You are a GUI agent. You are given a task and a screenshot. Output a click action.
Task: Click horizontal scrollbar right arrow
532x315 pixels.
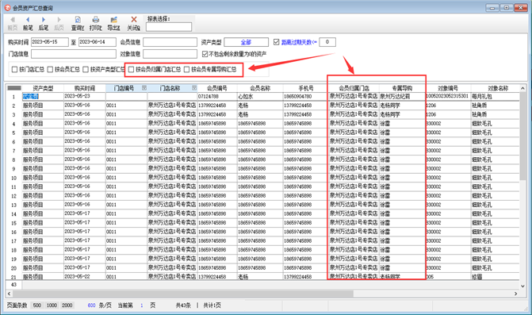click(515, 294)
